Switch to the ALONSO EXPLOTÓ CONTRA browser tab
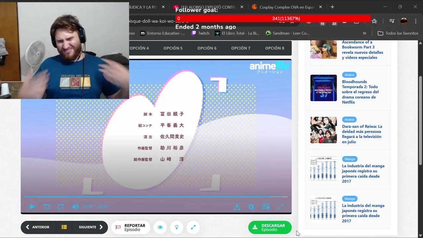Image resolution: width=423 pixels, height=238 pixels. (208, 7)
